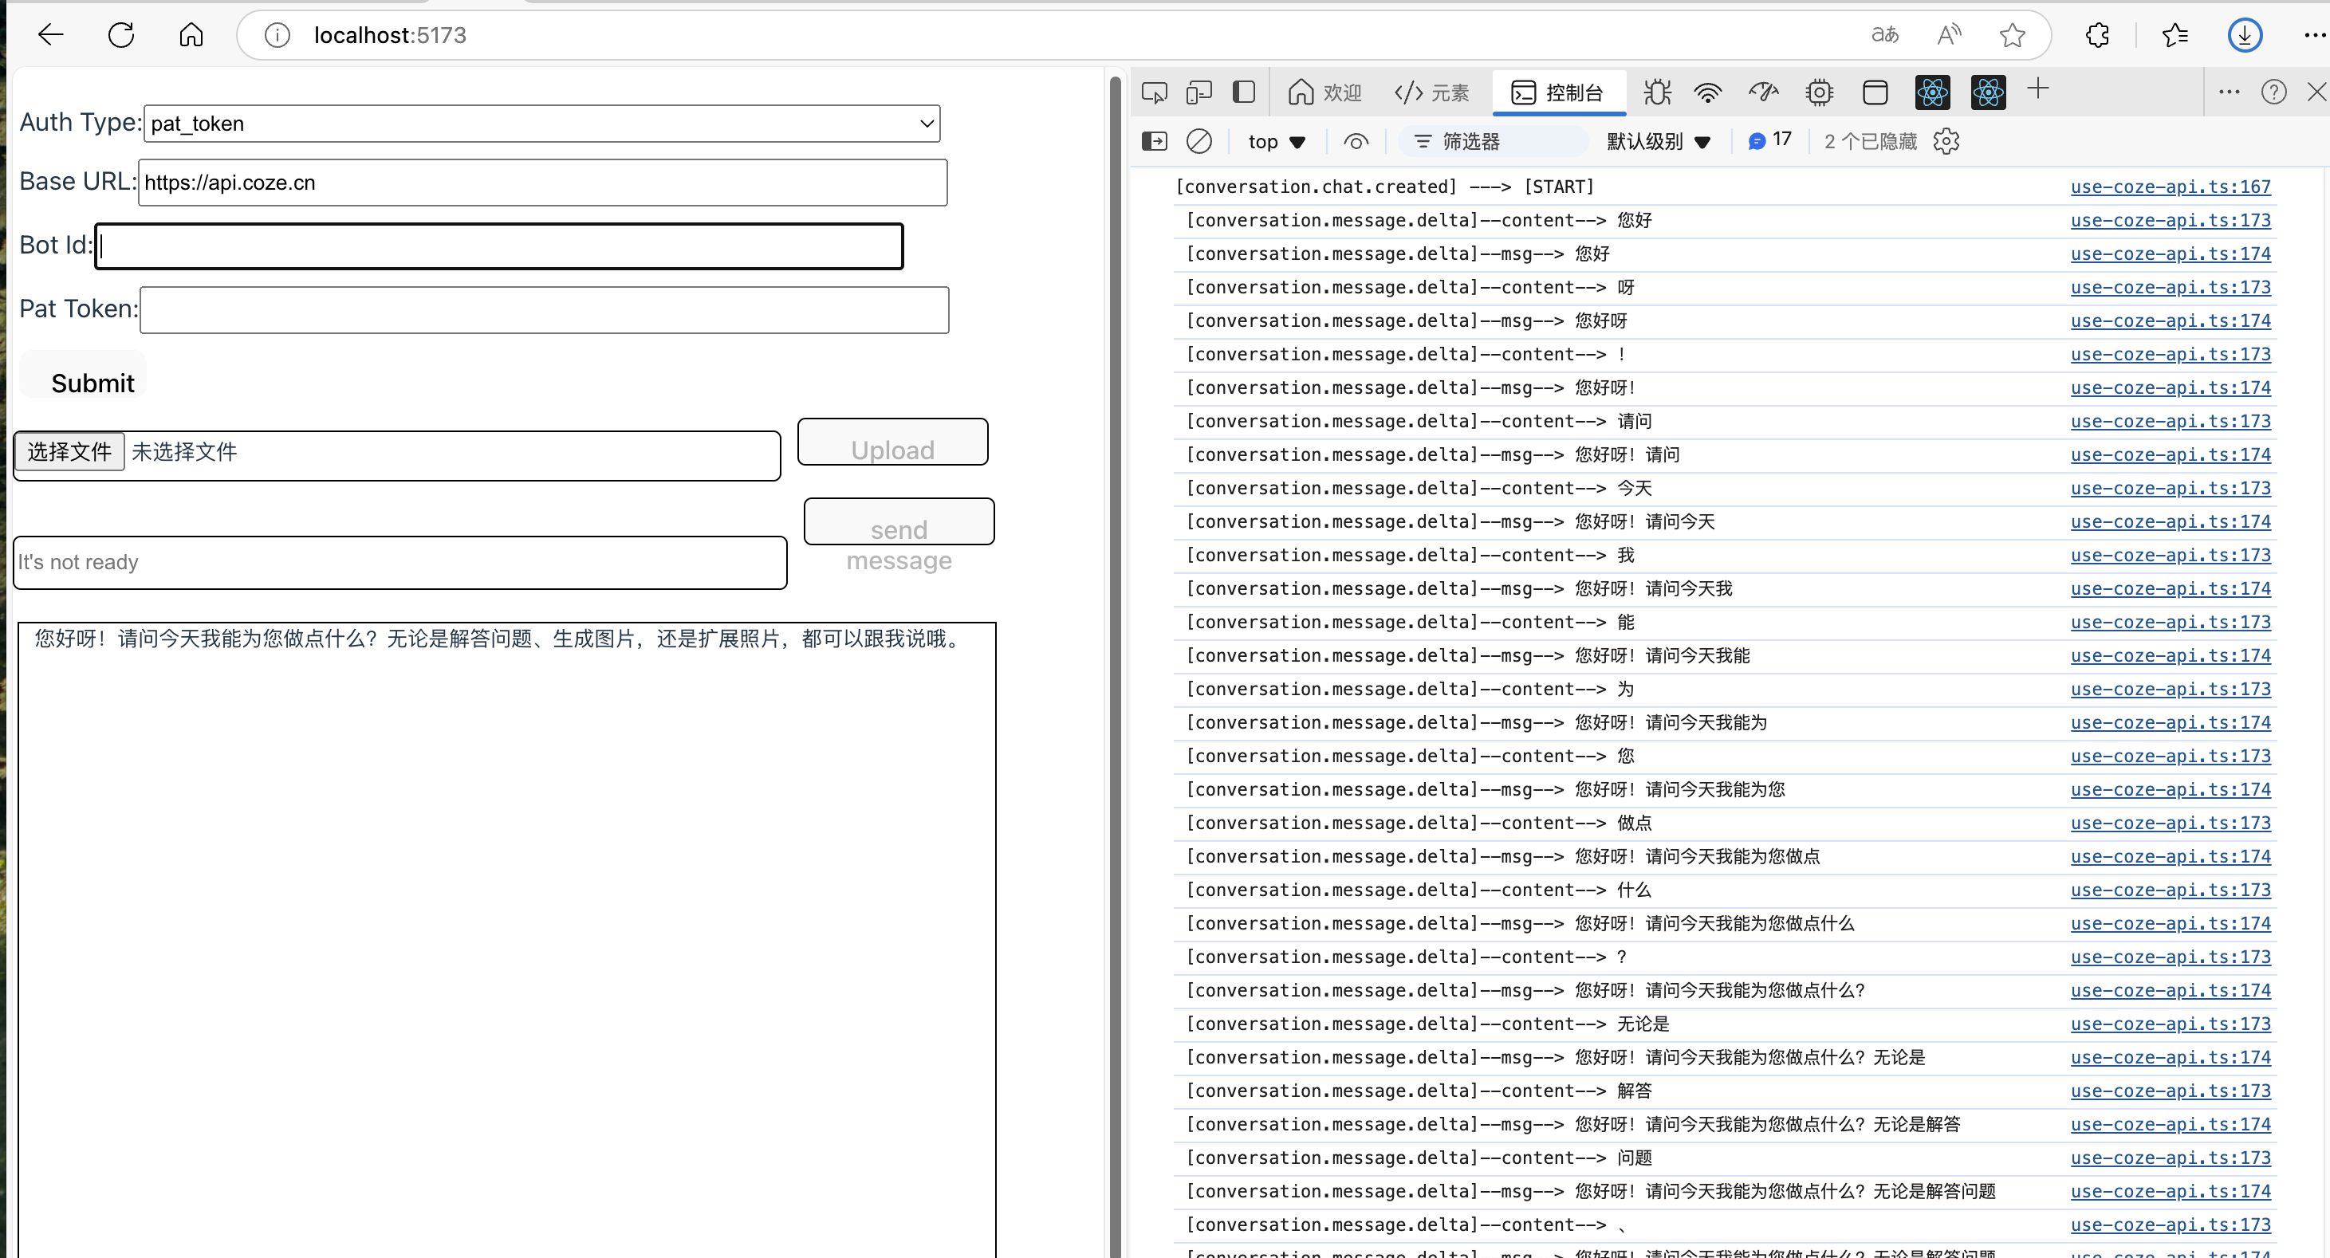Toggle the console sidebar panel
Screen dimensions: 2330x1258
coord(1154,141)
